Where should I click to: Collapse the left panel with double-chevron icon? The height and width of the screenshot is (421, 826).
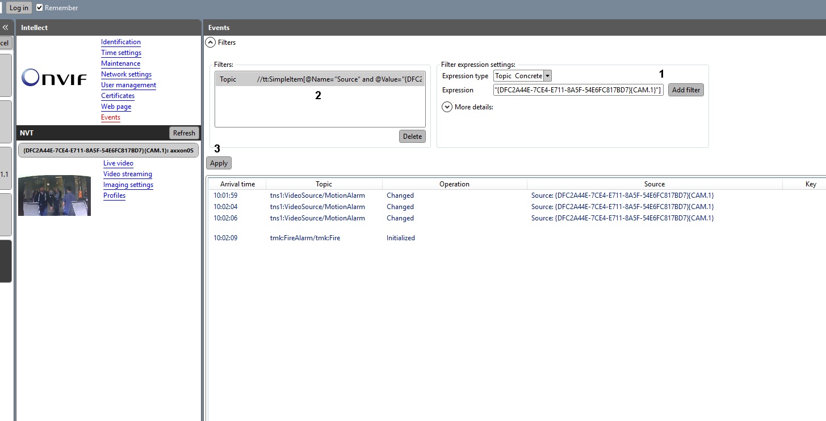pos(5,27)
